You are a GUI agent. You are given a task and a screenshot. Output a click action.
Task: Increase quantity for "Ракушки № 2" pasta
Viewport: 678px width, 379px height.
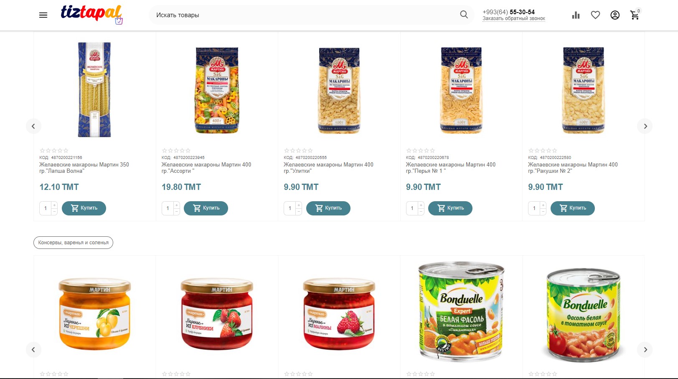543,205
